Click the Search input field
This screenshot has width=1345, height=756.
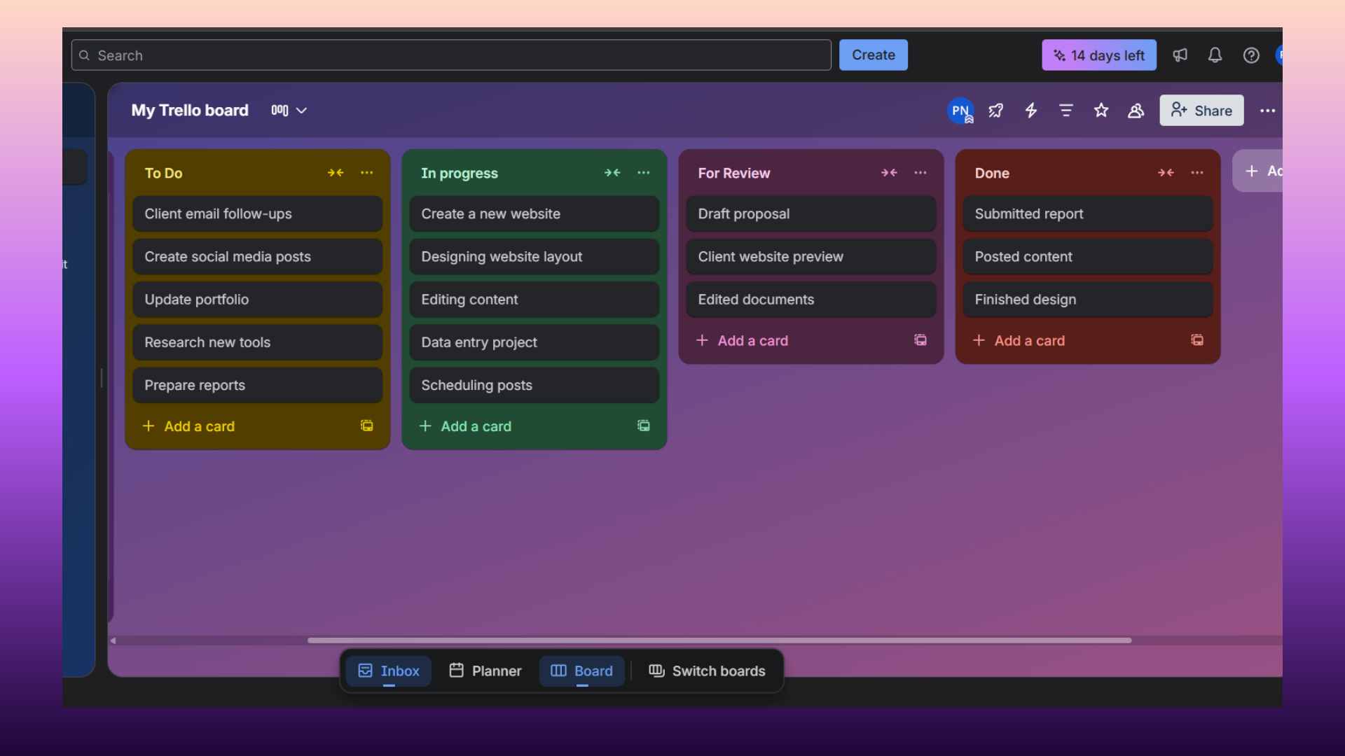coord(451,55)
